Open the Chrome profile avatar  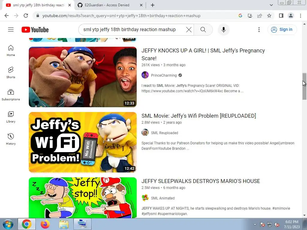(291, 16)
